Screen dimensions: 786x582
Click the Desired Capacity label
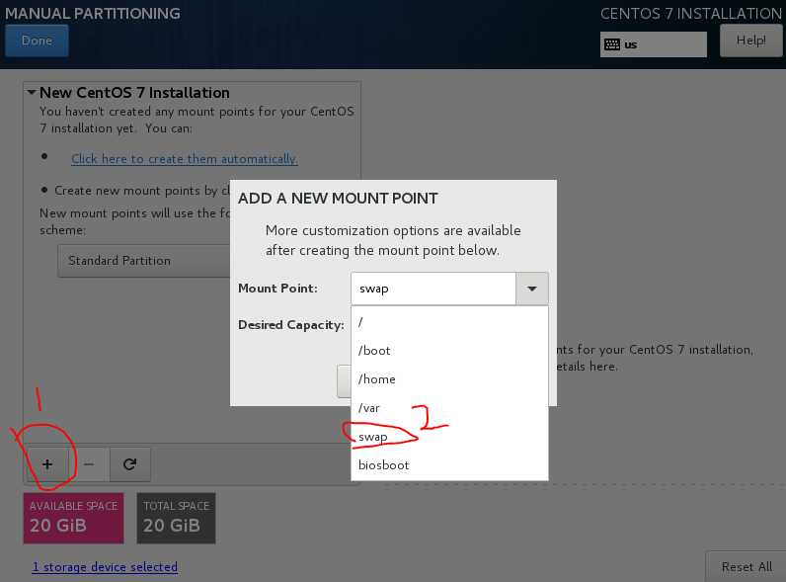[x=290, y=325]
